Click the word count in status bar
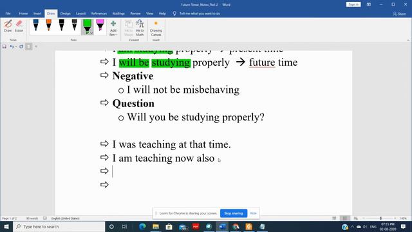Viewport: 412px width, 232px height. click(32, 218)
